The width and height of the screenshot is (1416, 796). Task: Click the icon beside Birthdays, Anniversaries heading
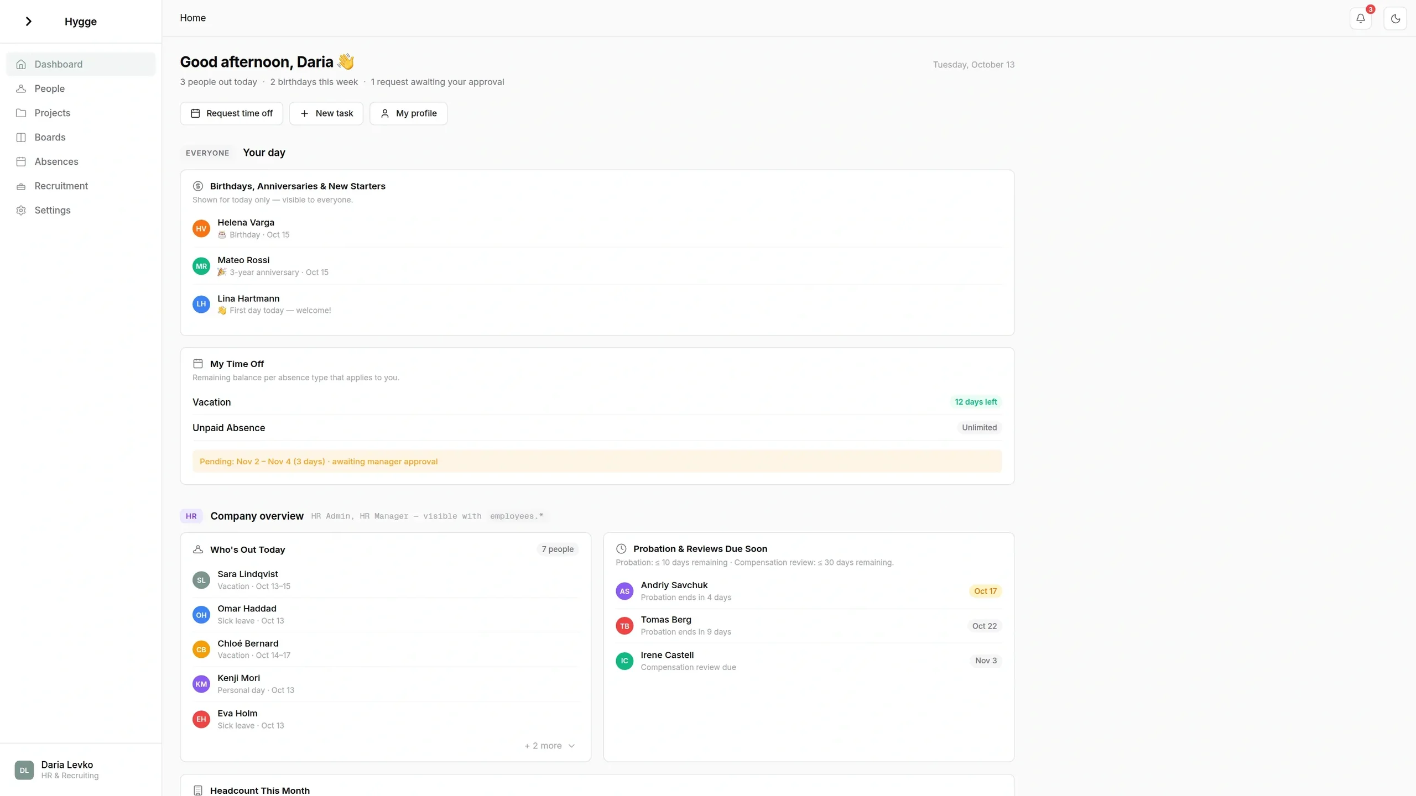(x=198, y=186)
